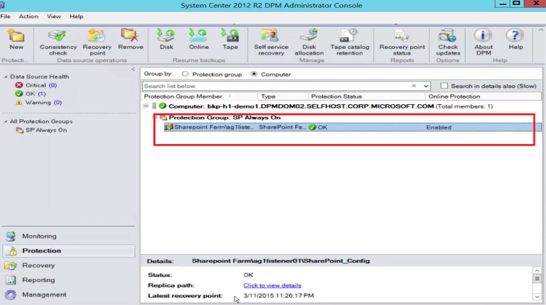Select Group by Protection group radio
Screen dimensions: 546x305
click(185, 74)
